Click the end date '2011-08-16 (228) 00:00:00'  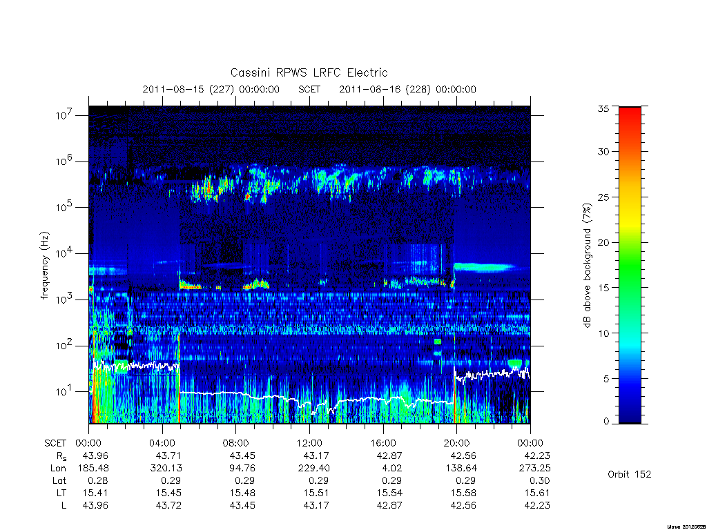[407, 89]
